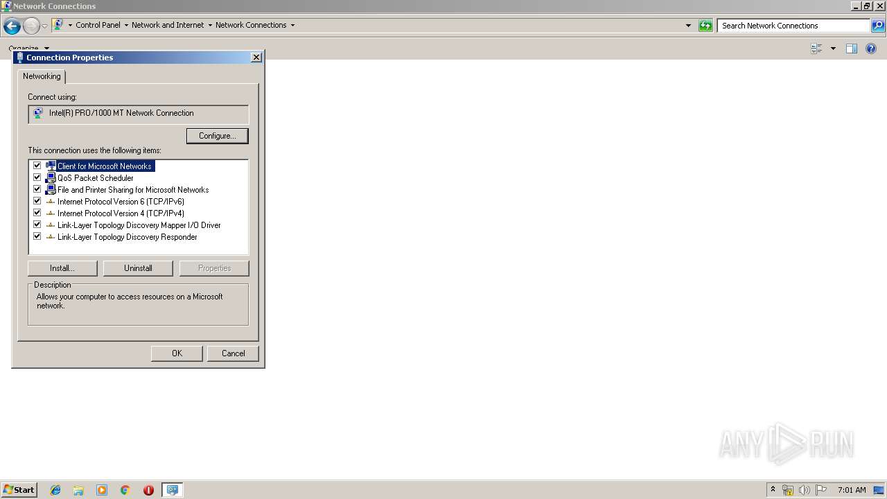
Task: Expand dropdown arrow before Control Panel
Action: pos(70,25)
